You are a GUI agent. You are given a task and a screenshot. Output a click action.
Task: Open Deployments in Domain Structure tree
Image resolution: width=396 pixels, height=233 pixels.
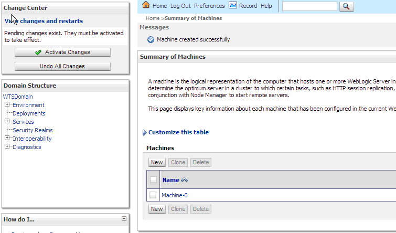click(x=29, y=113)
